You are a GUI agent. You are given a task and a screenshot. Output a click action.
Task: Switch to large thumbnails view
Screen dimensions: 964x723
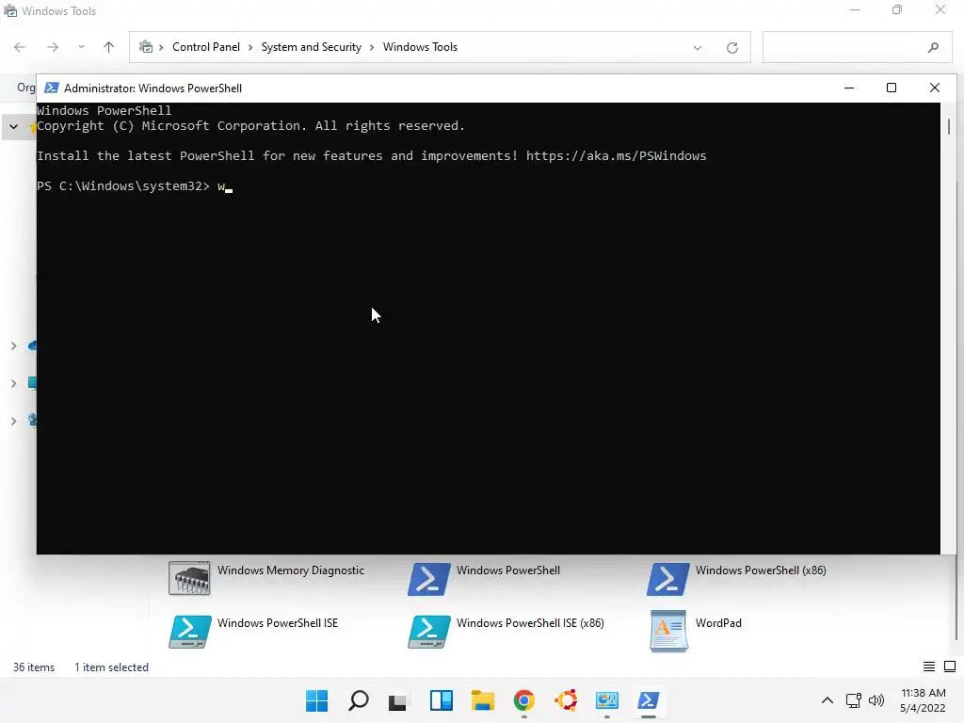[950, 667]
